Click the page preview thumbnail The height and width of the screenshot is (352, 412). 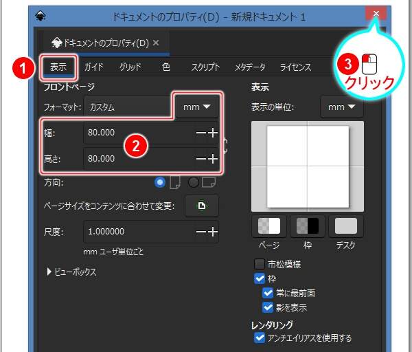click(x=308, y=166)
